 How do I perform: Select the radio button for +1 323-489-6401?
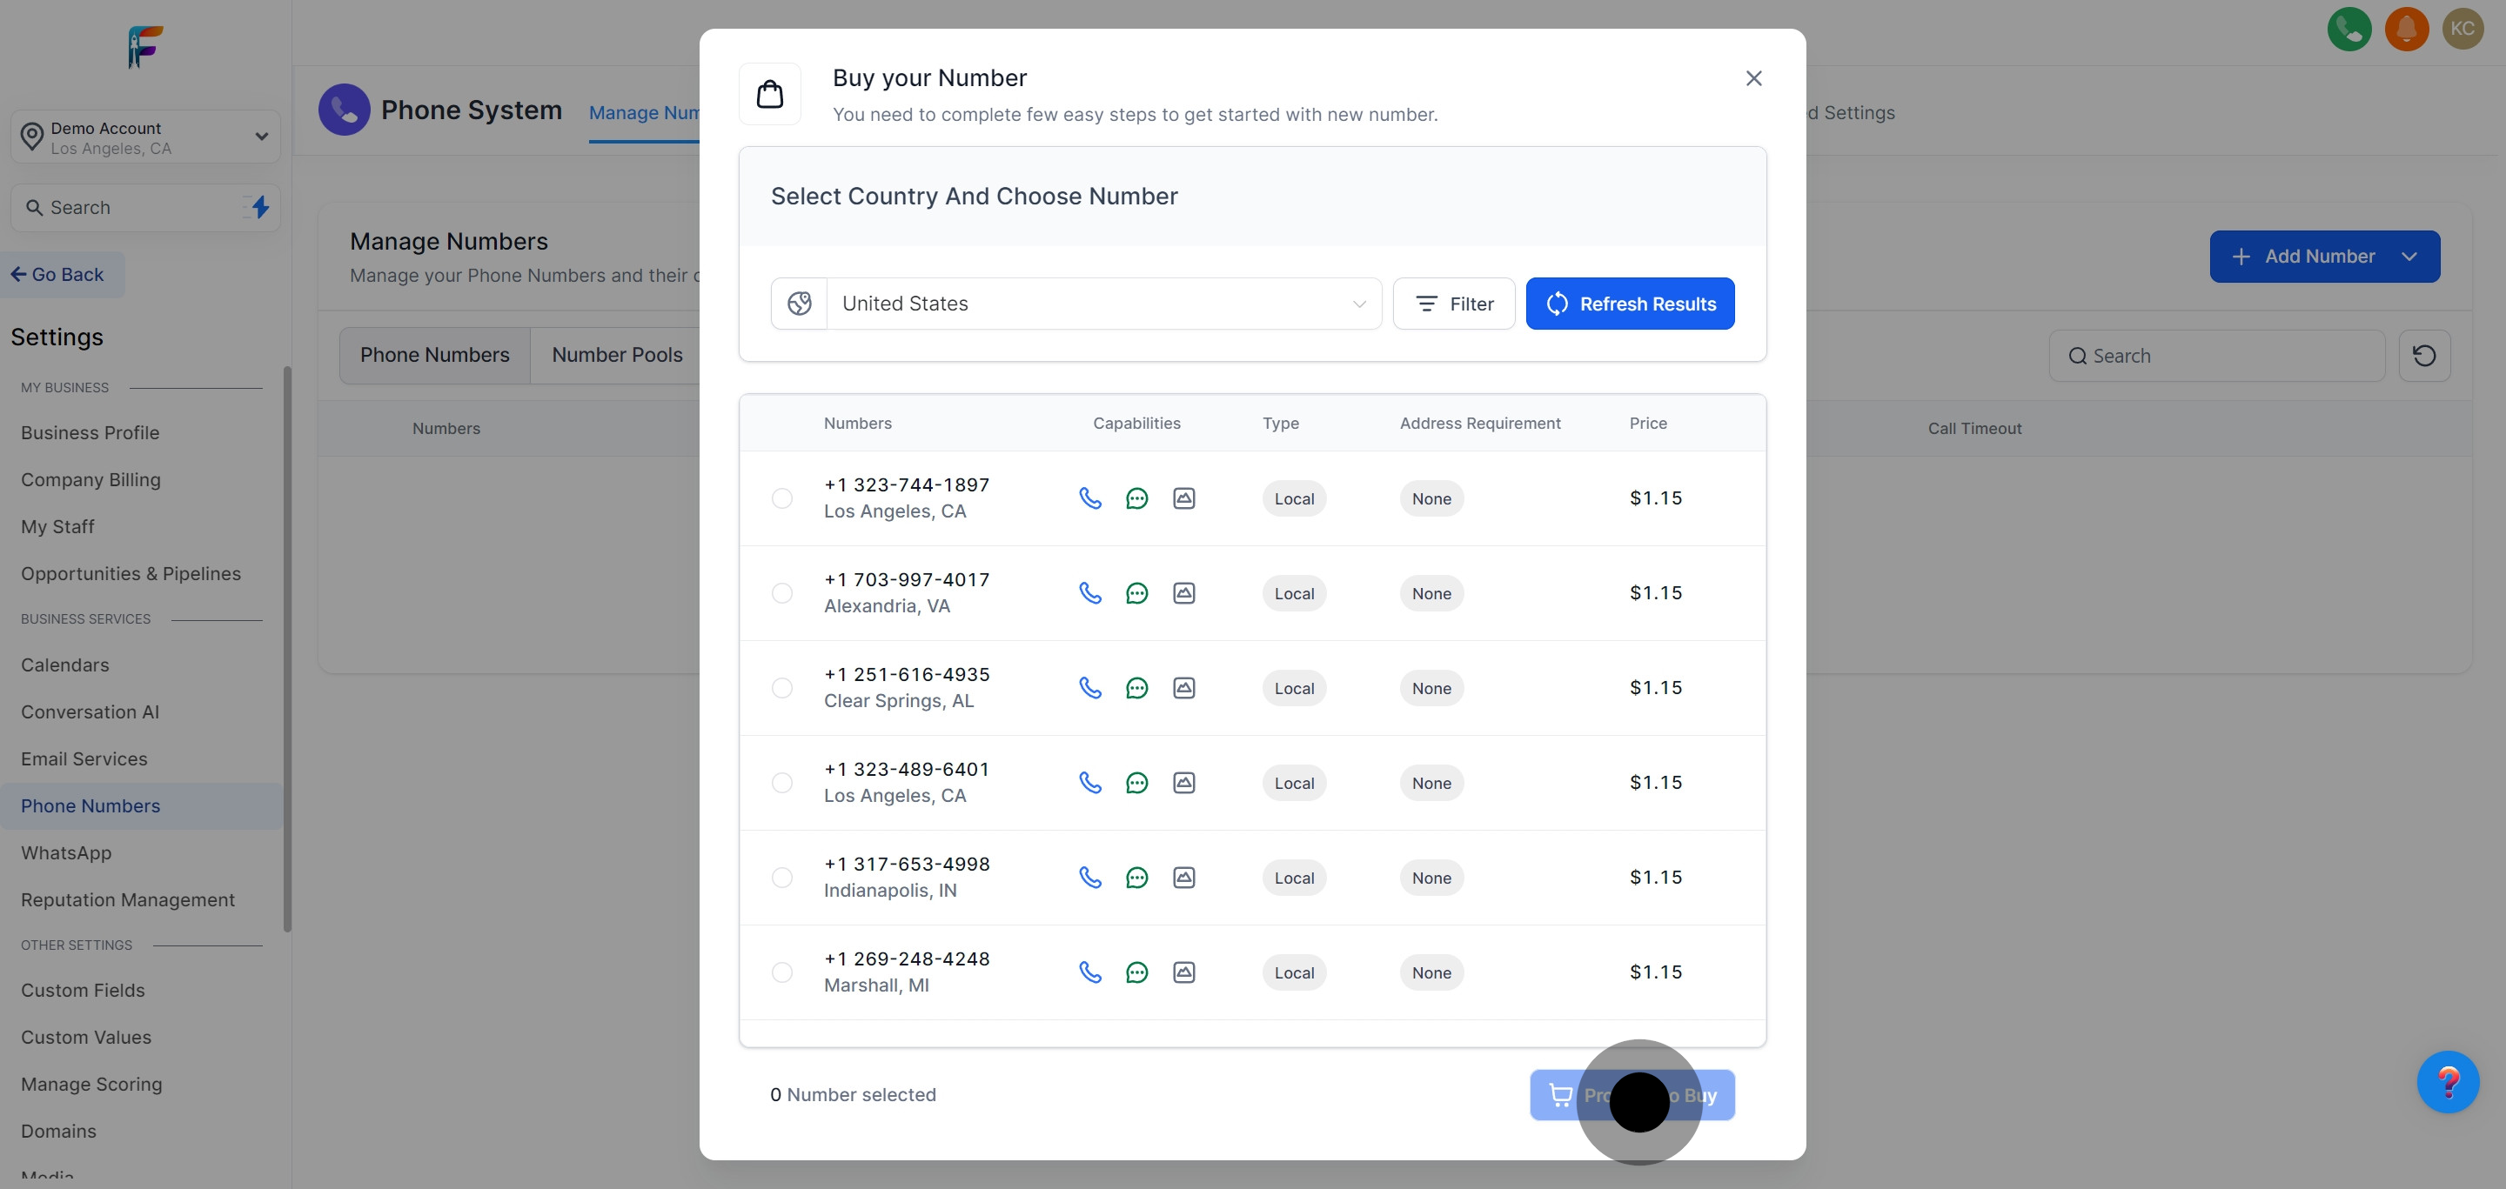(x=781, y=783)
